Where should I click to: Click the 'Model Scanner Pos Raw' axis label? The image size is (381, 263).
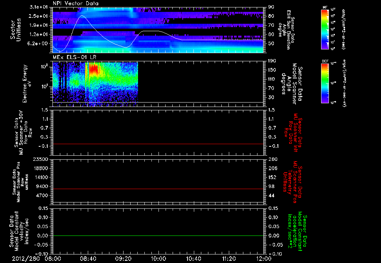(20, 182)
